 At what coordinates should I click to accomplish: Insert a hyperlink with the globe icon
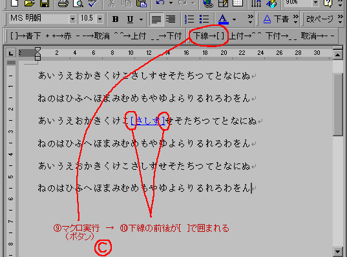(x=208, y=3)
